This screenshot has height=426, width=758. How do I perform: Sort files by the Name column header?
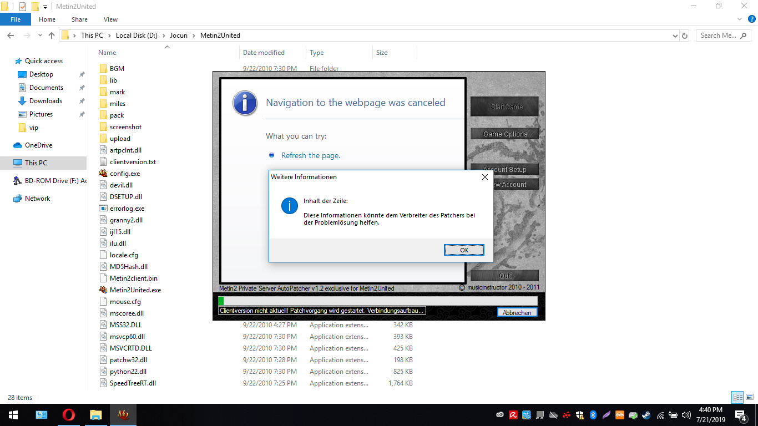[107, 53]
